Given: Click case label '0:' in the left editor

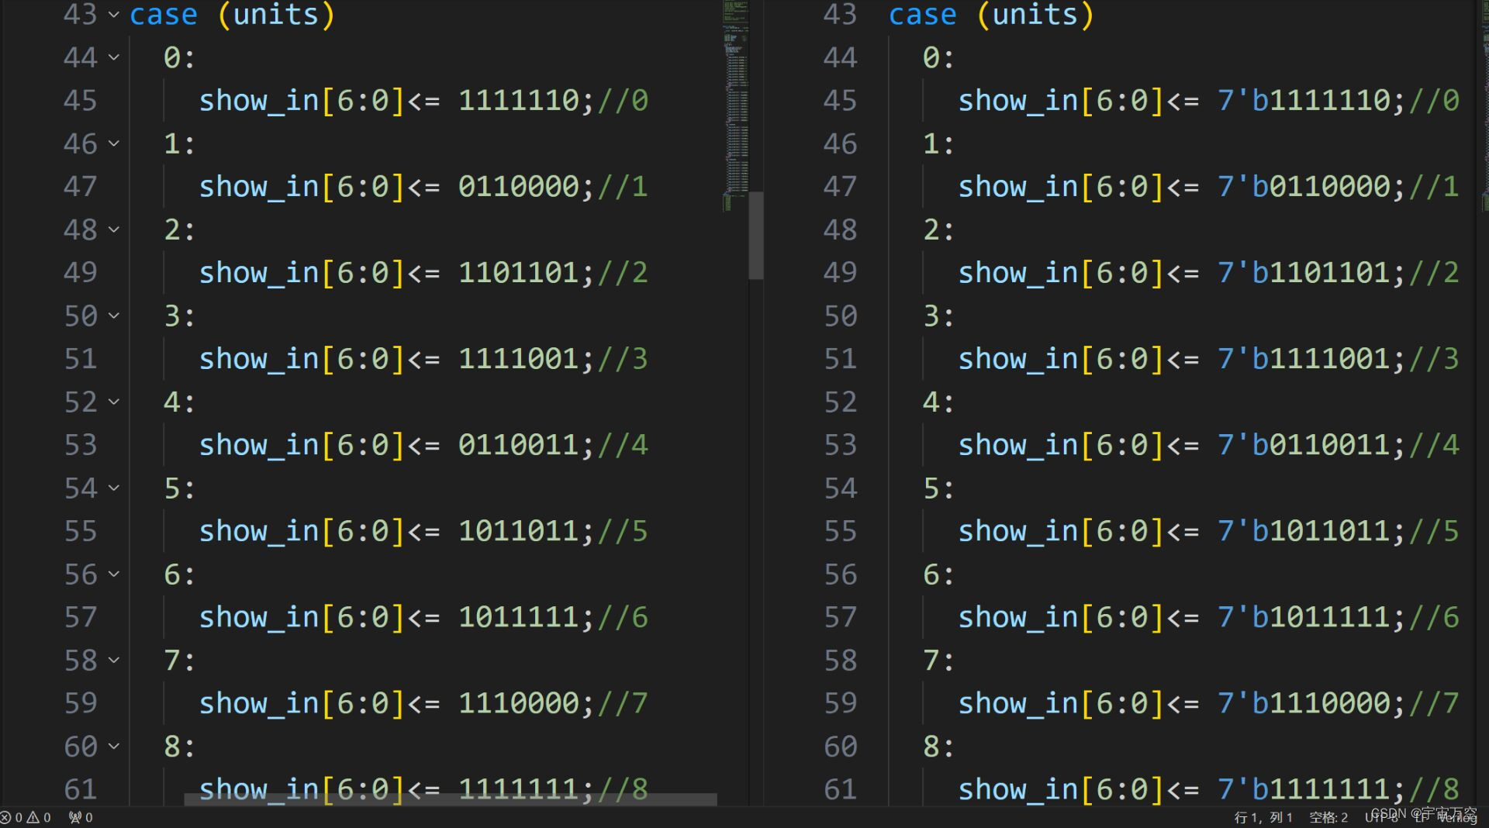Looking at the screenshot, I should pos(179,57).
